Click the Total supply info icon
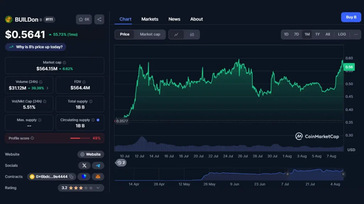 pos(91,101)
